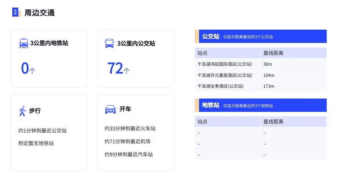Click the walking person icon
The width and height of the screenshot is (339, 183).
(22, 111)
